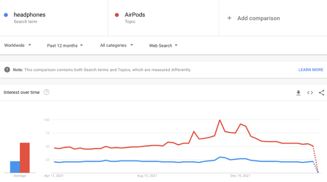The height and width of the screenshot is (182, 327).
Task: Click the blue headphones average bar
Action: pyautogui.click(x=15, y=167)
